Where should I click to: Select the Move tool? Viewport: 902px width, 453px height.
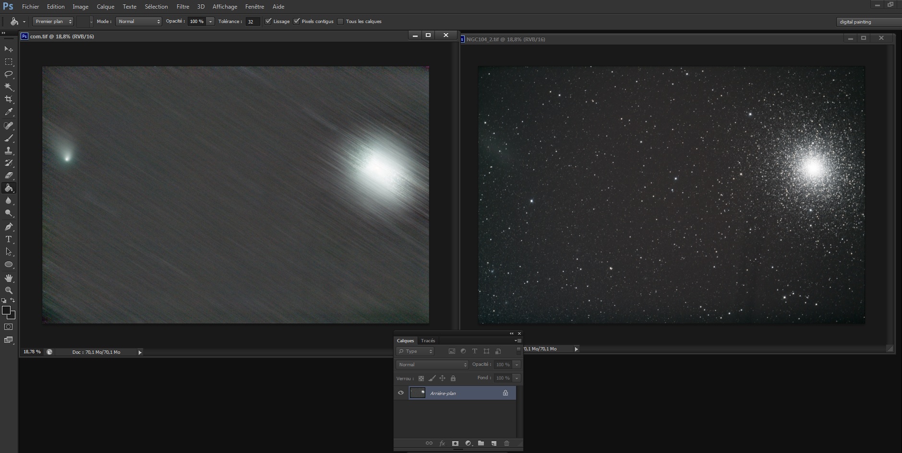coord(9,49)
